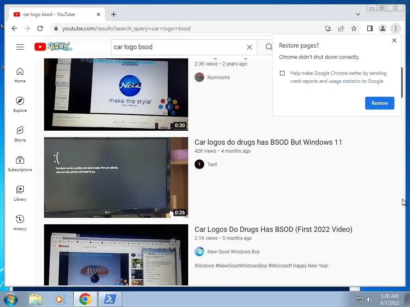
Task: Open 'Car logos do drugs has BSOD But Windows 11'
Action: [268, 142]
